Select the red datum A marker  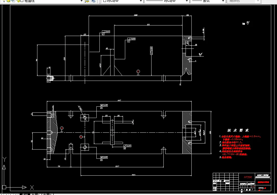click(x=62, y=128)
